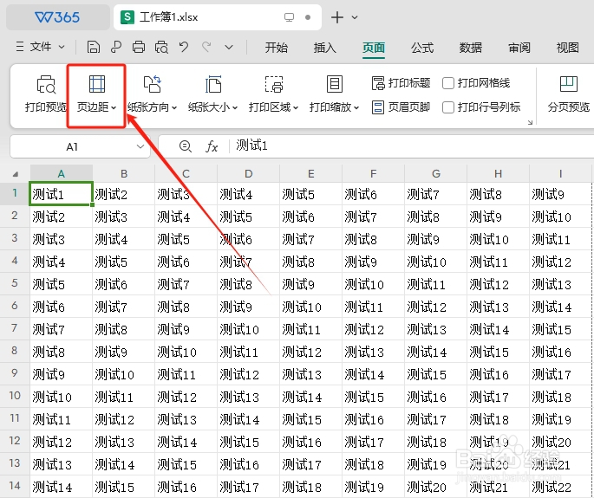Click the select-all corner triangle
594x498 pixels.
pos(16,174)
